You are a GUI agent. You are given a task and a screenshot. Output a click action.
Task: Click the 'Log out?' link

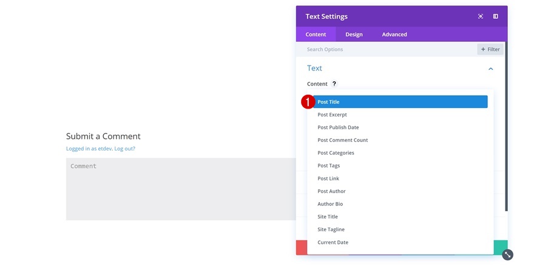click(125, 149)
